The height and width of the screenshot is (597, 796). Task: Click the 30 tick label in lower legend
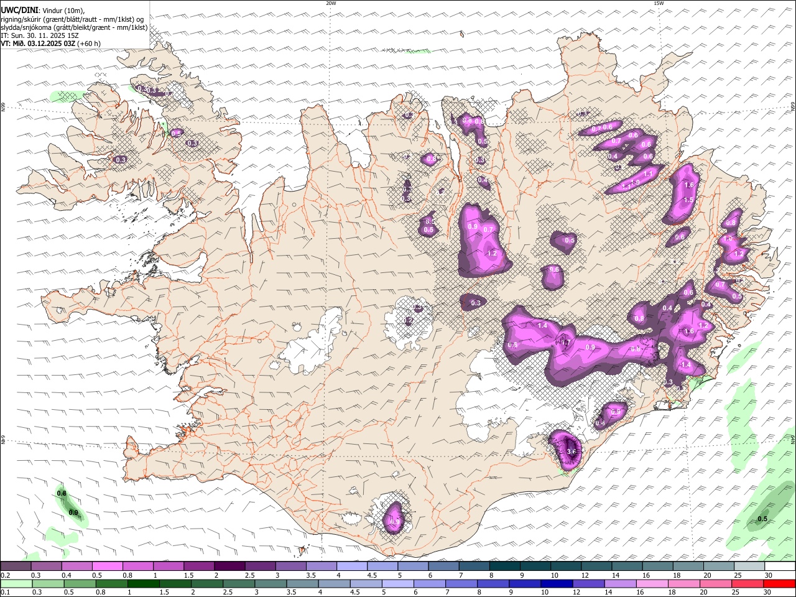pos(767,593)
